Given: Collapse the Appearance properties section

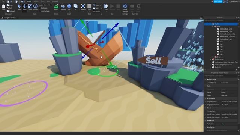Looking at the screenshot, I should pyautogui.click(x=205, y=79).
